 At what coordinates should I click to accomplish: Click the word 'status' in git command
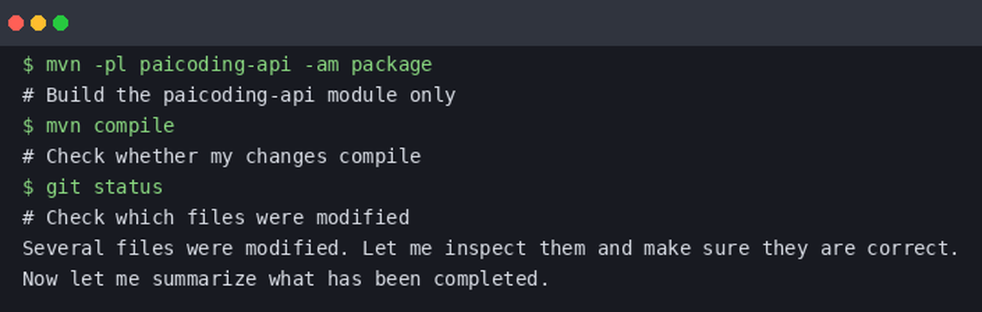coord(128,188)
